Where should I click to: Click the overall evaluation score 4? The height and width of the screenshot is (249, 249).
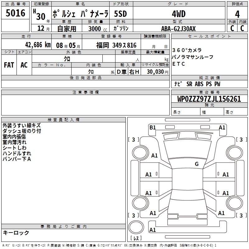237,14
